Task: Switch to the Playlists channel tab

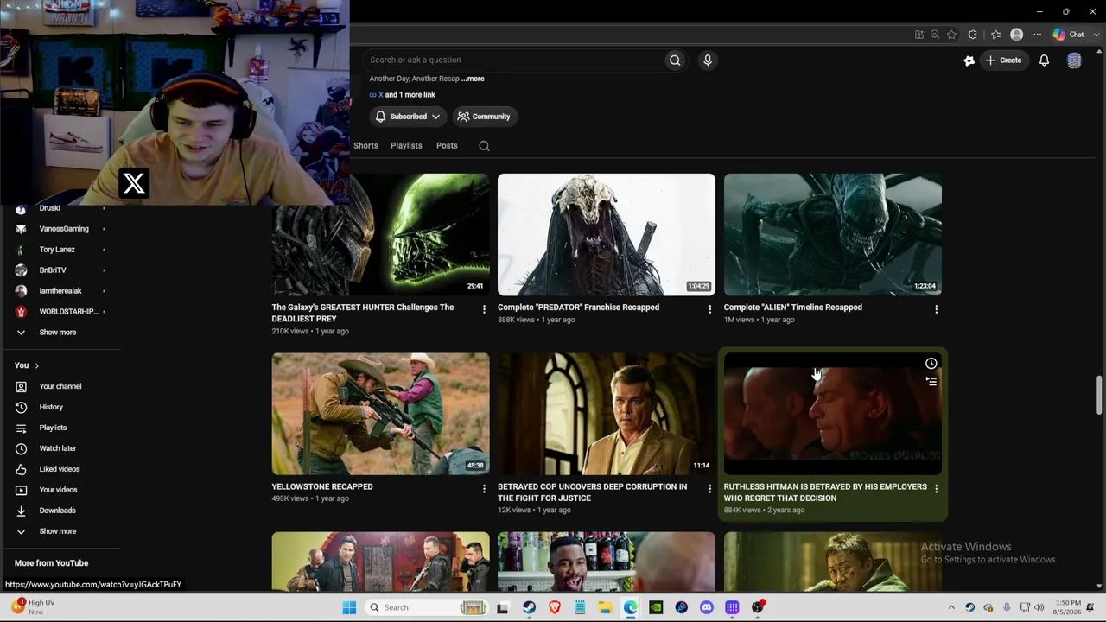Action: click(406, 146)
